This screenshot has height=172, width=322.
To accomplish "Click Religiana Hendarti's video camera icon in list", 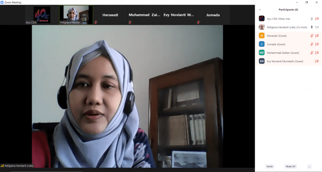I will 317,27.
